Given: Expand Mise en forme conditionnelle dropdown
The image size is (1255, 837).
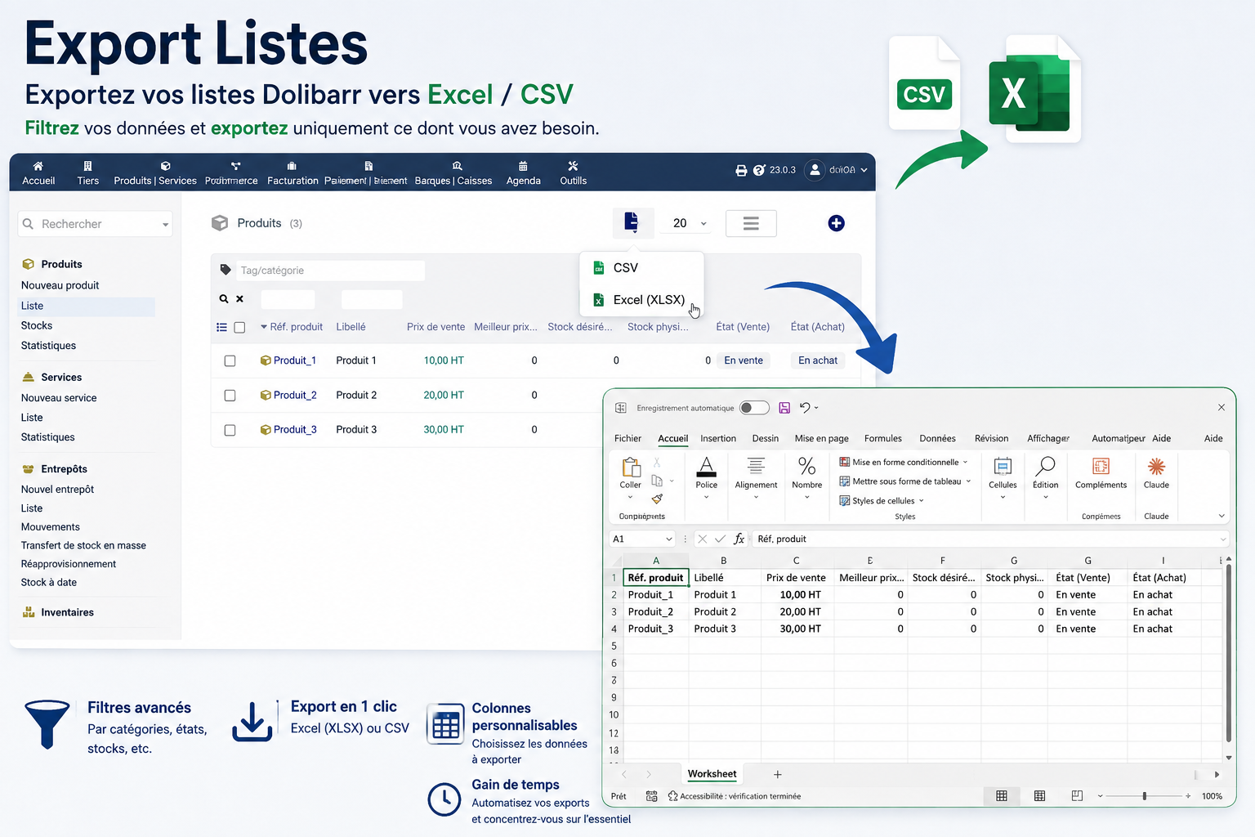Looking at the screenshot, I should pyautogui.click(x=965, y=462).
